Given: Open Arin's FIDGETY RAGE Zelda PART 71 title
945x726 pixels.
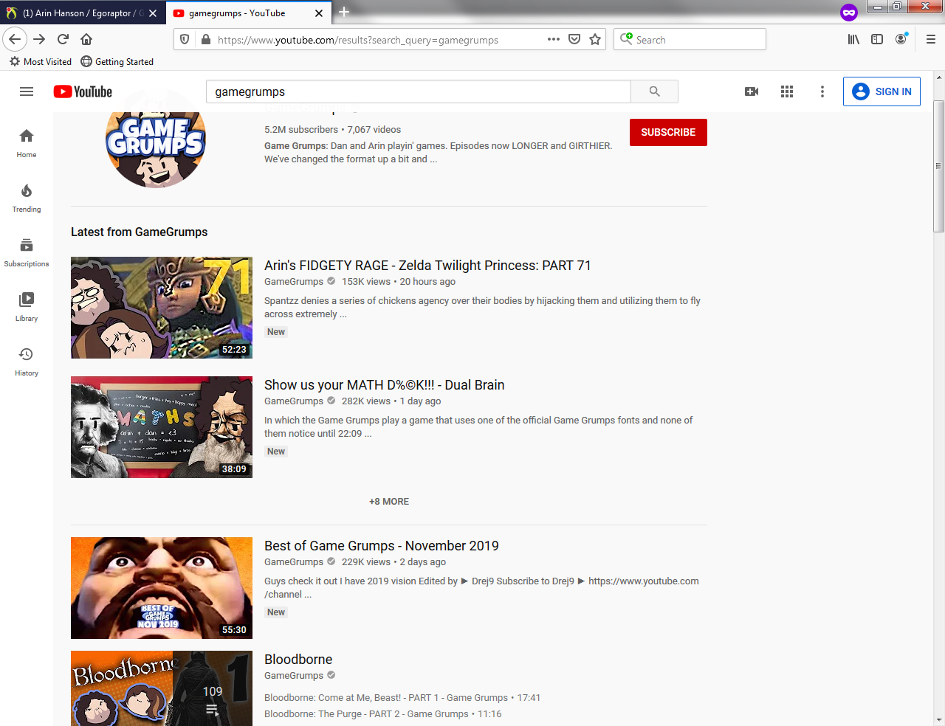Looking at the screenshot, I should click(x=427, y=266).
